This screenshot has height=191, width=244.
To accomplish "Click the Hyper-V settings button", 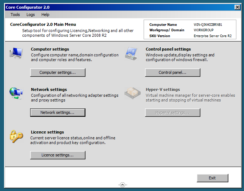I will pos(173,112).
